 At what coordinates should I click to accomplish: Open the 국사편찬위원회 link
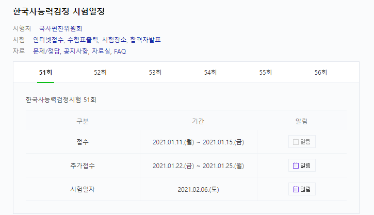tap(60, 28)
